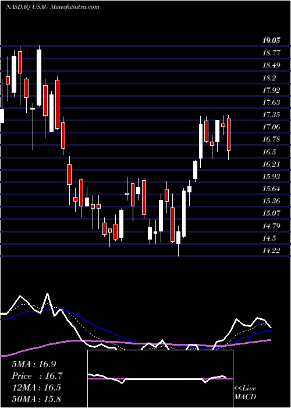Click the 17.35 price axis label
Screen dimensions: 291x408
click(x=272, y=114)
